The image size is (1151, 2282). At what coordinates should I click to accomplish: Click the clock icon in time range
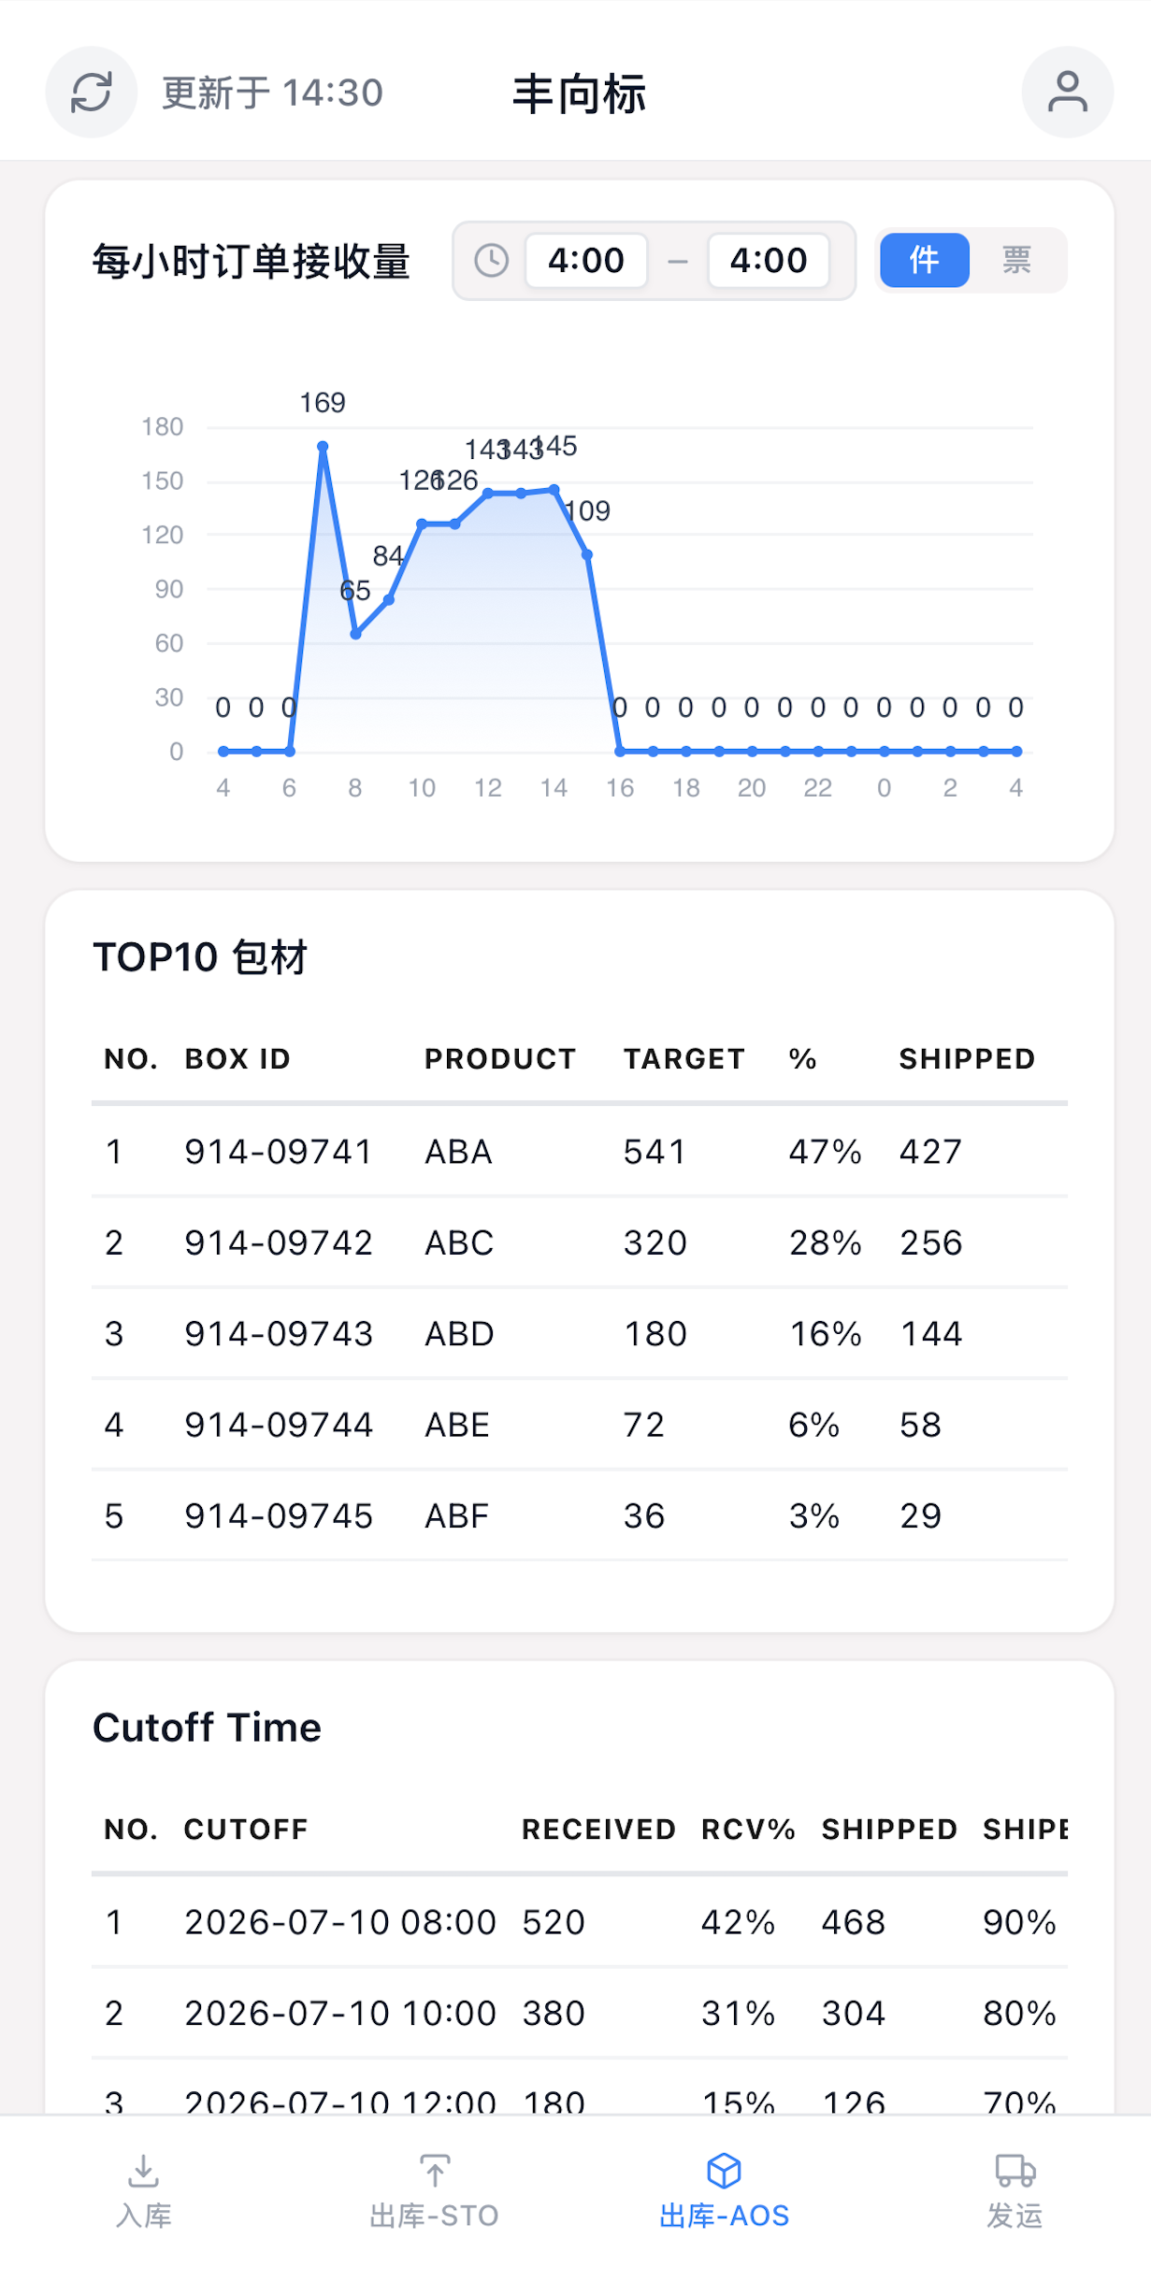click(491, 261)
